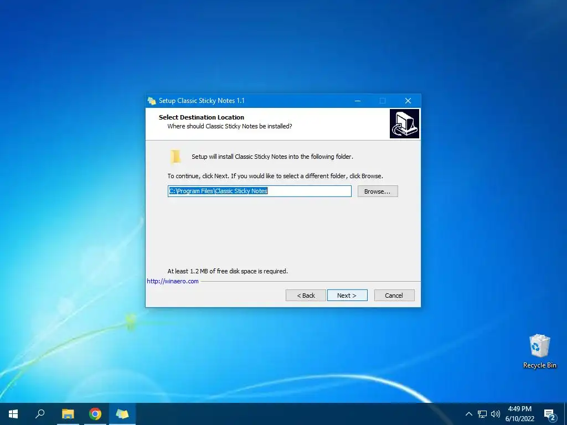Image resolution: width=567 pixels, height=425 pixels.
Task: Click the 'At least 1.2 MB' disk space text
Action: 228,271
